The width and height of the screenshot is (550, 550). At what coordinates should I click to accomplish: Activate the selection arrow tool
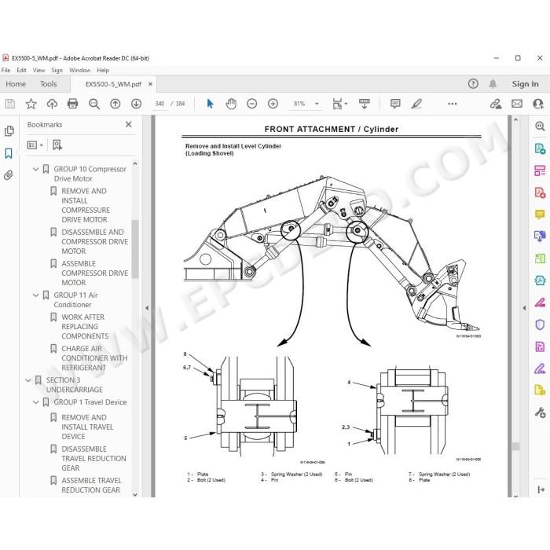point(210,104)
